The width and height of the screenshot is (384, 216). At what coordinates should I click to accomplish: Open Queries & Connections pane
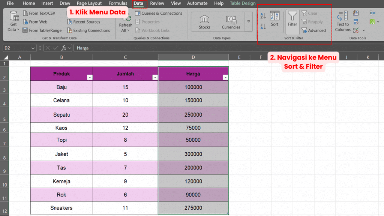pyautogui.click(x=159, y=13)
